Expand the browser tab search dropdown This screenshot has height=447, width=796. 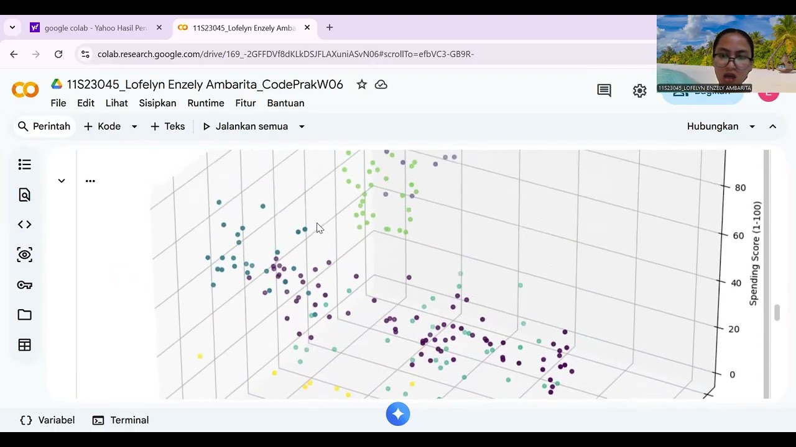click(12, 27)
